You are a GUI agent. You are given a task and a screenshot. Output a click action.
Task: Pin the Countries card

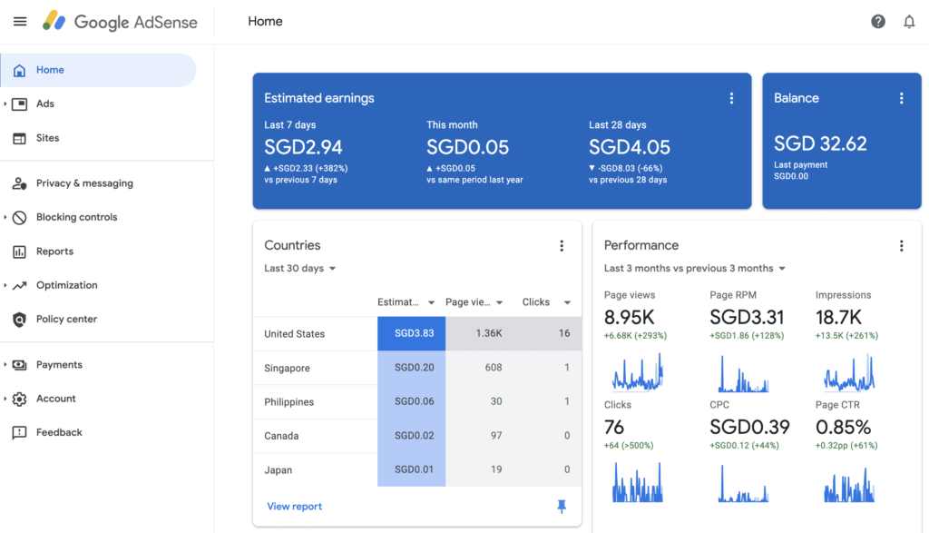click(x=562, y=507)
